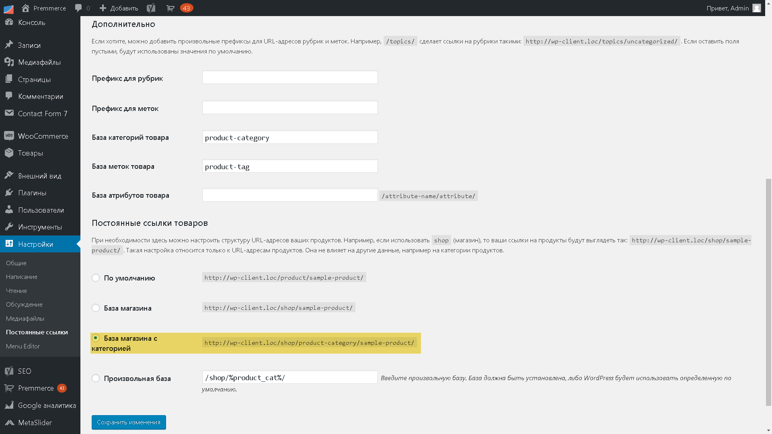Screen dimensions: 772x434
Task: Click the MetaSlider icon
Action: click(9, 422)
